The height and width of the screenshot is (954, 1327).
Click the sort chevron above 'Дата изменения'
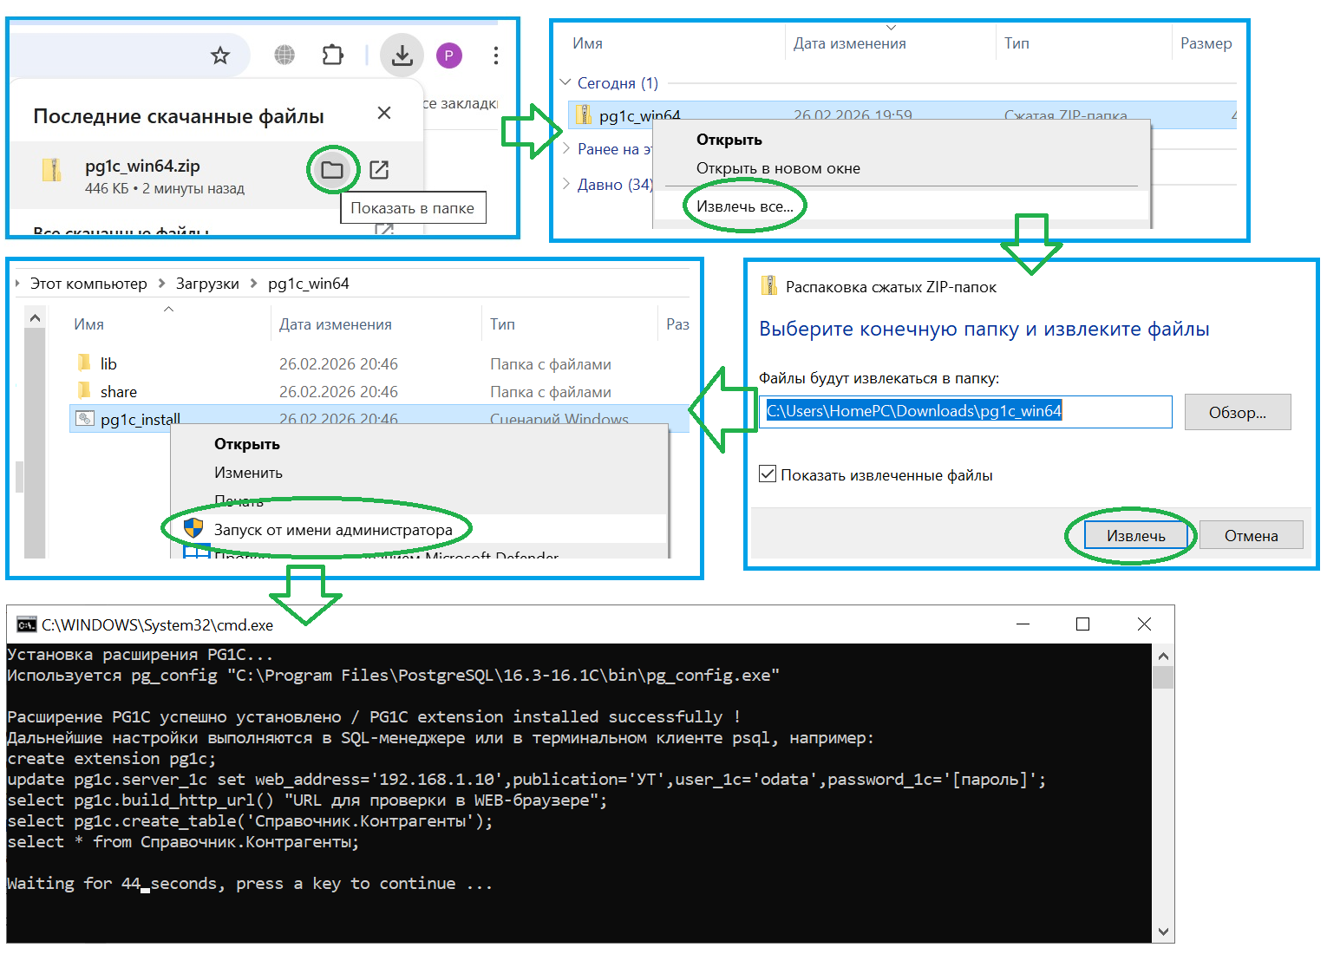pyautogui.click(x=891, y=27)
